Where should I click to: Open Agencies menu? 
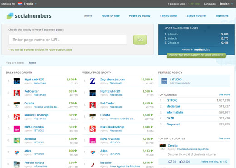(x=222, y=16)
